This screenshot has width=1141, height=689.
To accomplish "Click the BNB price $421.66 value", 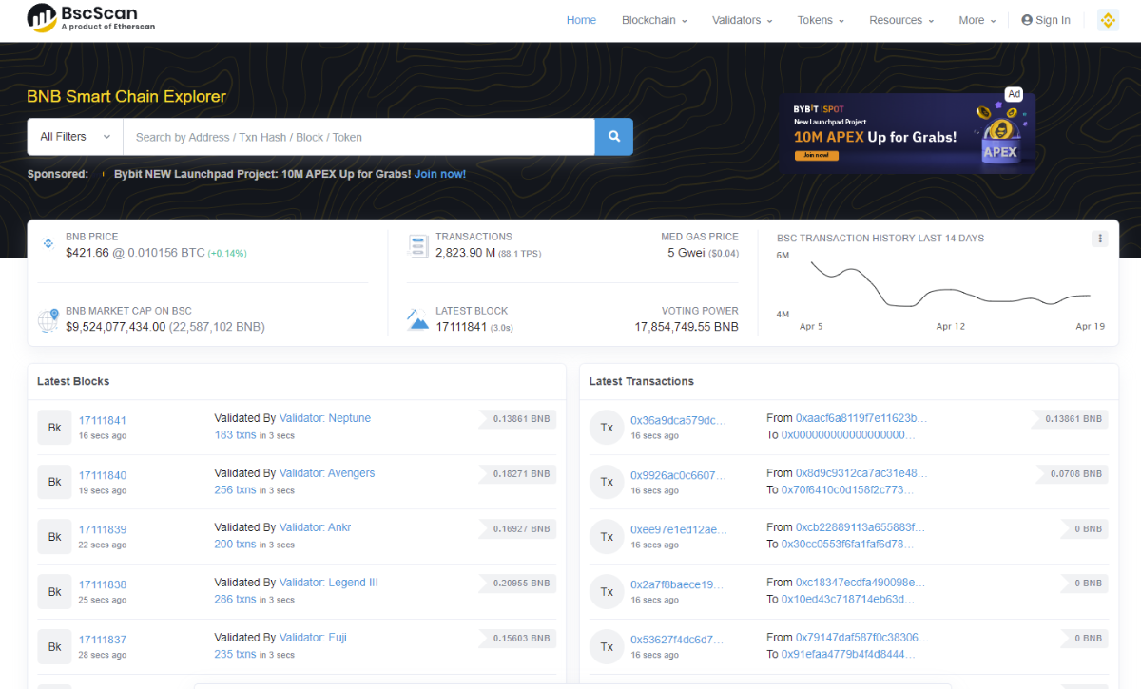I will tap(87, 253).
